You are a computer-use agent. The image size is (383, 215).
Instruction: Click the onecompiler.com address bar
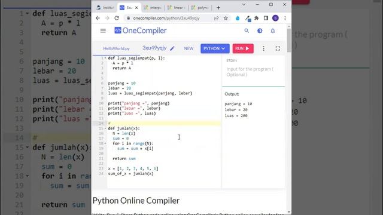(166, 18)
